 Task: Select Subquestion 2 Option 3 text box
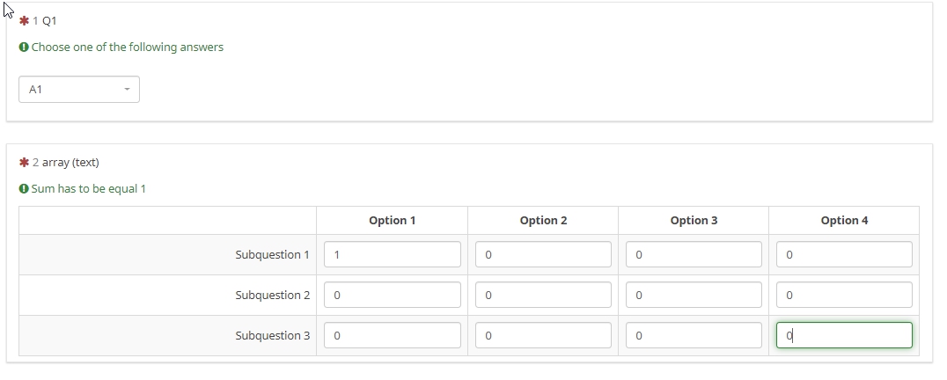click(694, 296)
